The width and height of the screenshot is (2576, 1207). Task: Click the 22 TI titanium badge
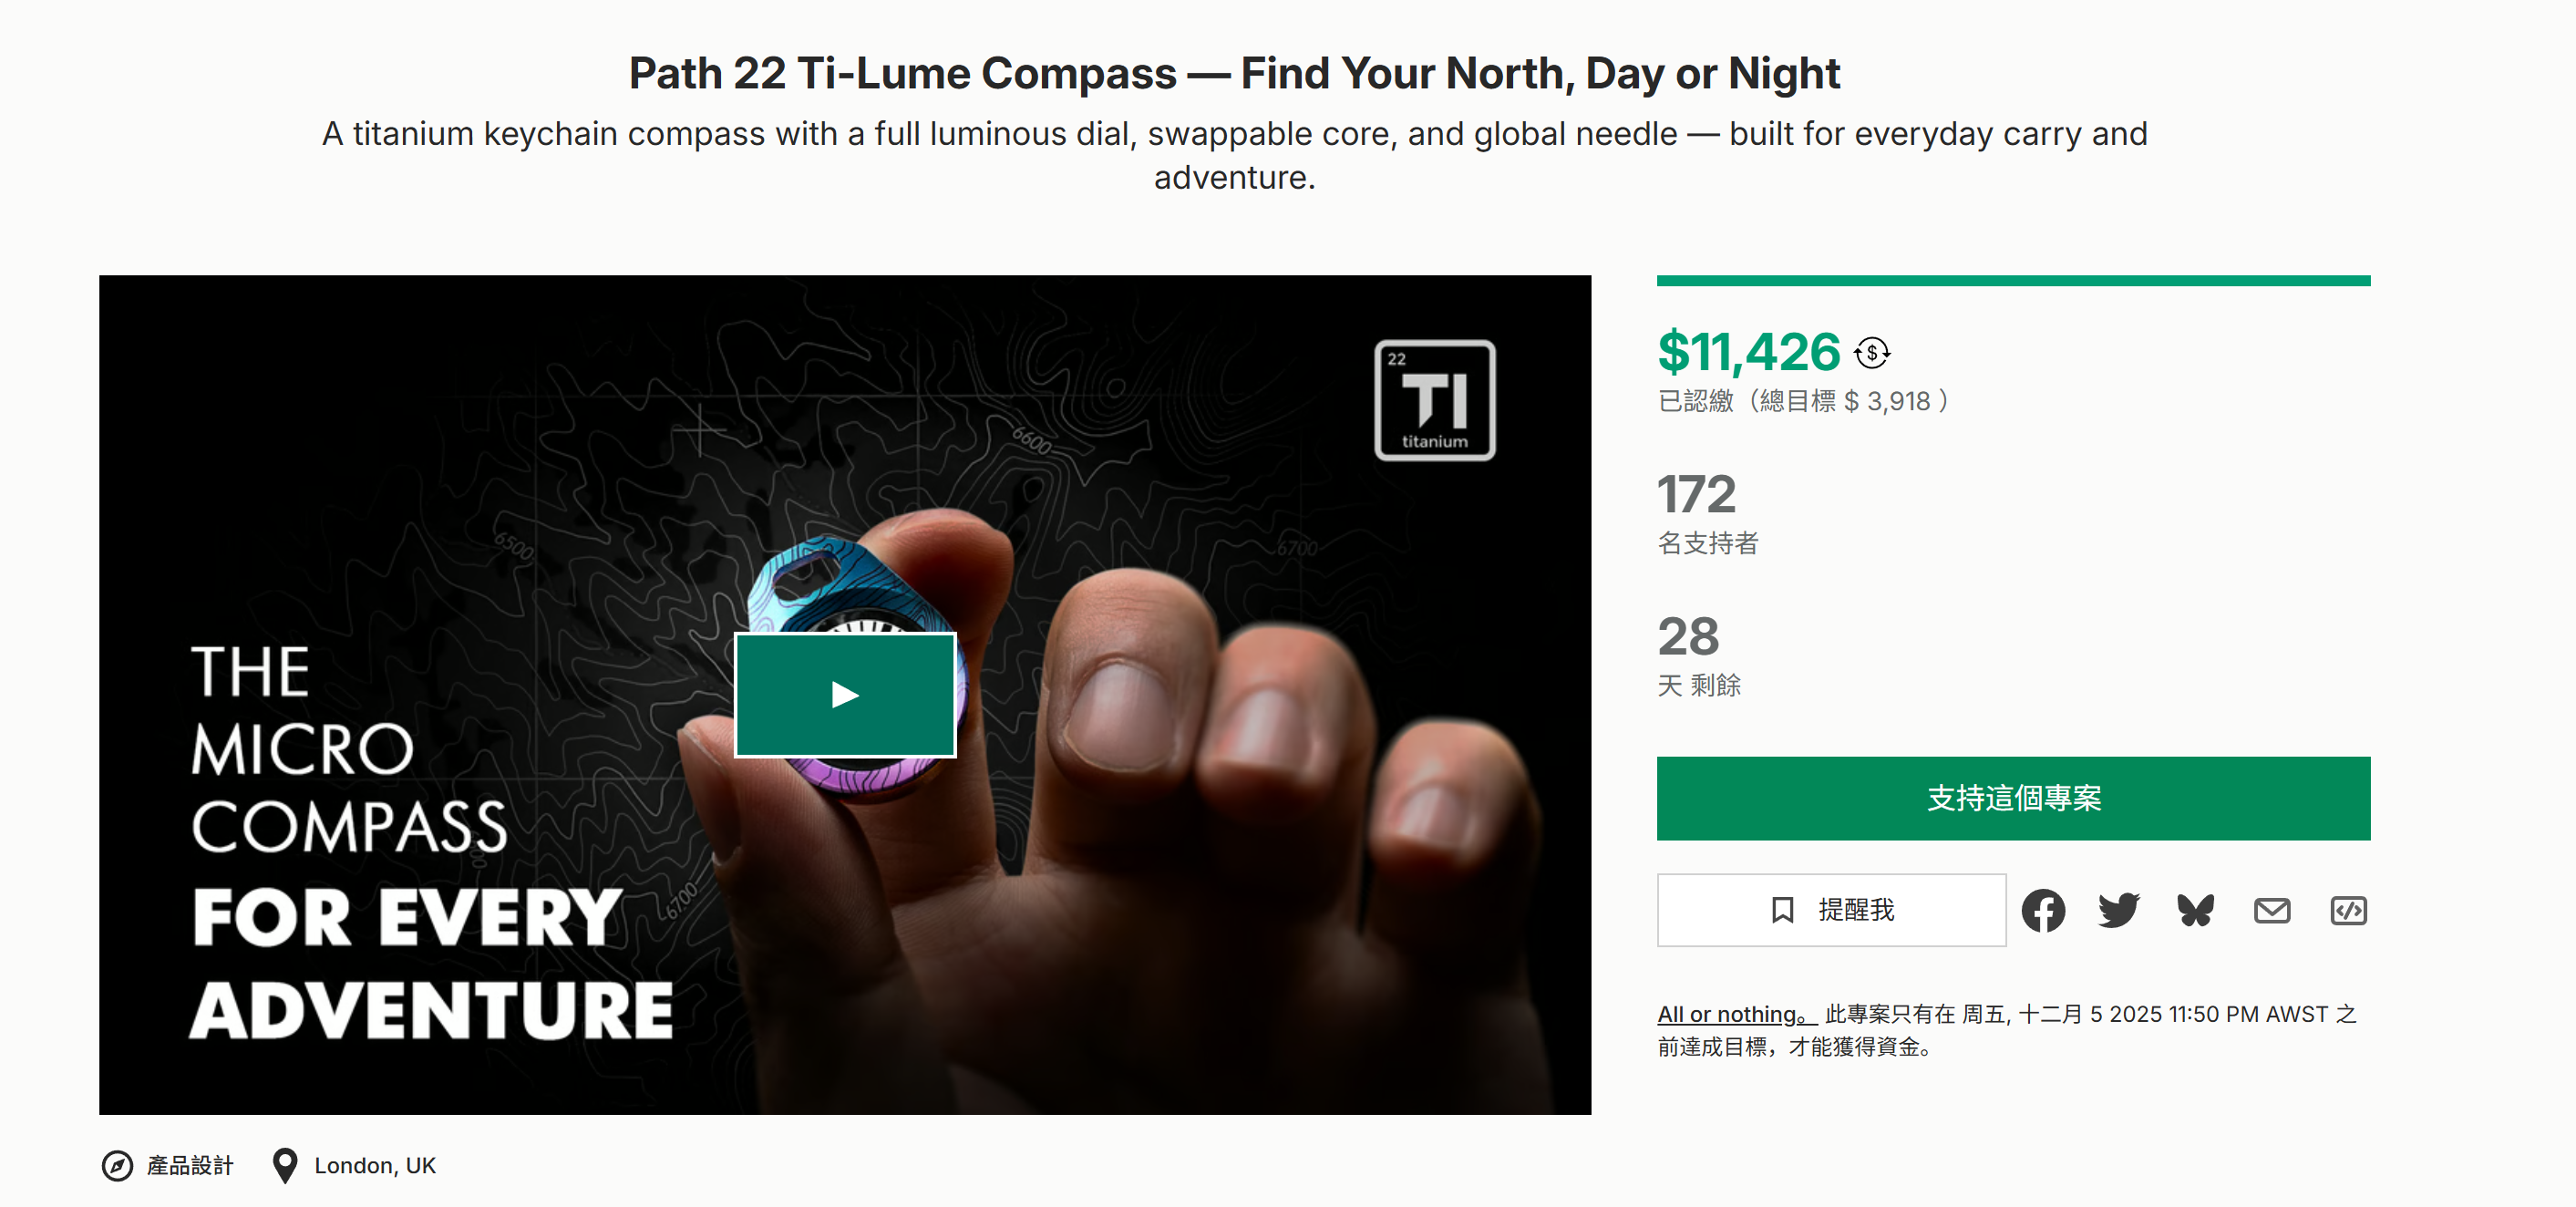tap(1435, 400)
